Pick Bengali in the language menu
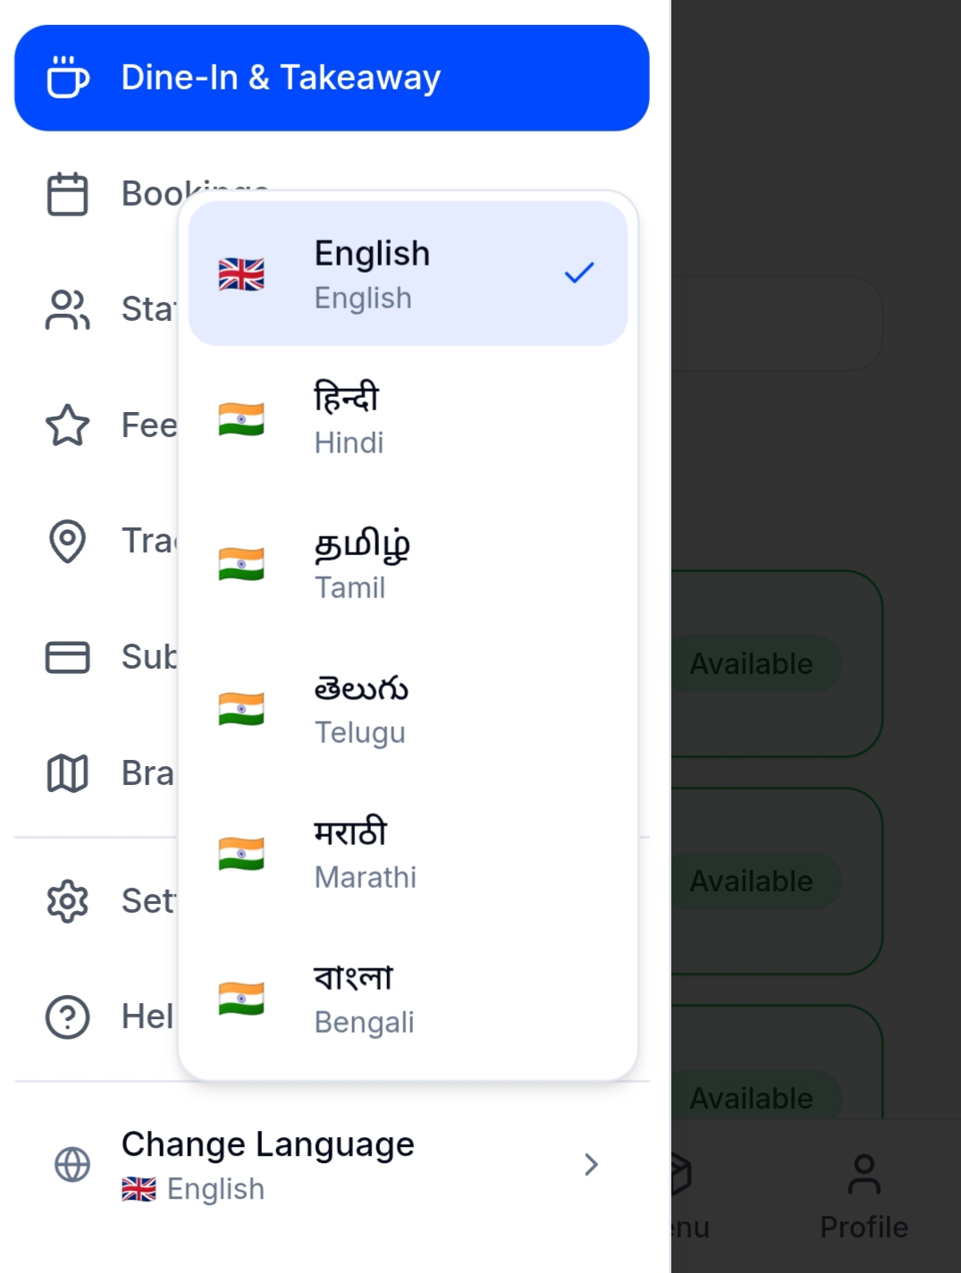 tap(408, 999)
